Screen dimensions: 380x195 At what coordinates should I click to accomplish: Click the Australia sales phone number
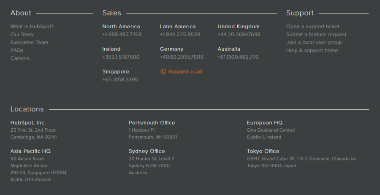238,57
